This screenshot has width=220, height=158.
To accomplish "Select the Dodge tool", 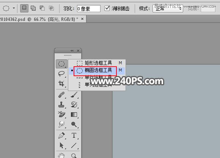I will [x=74, y=124].
